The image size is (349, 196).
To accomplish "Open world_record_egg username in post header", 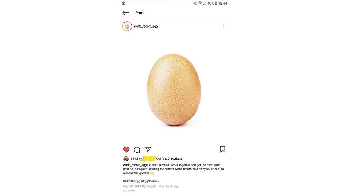I will click(146, 26).
